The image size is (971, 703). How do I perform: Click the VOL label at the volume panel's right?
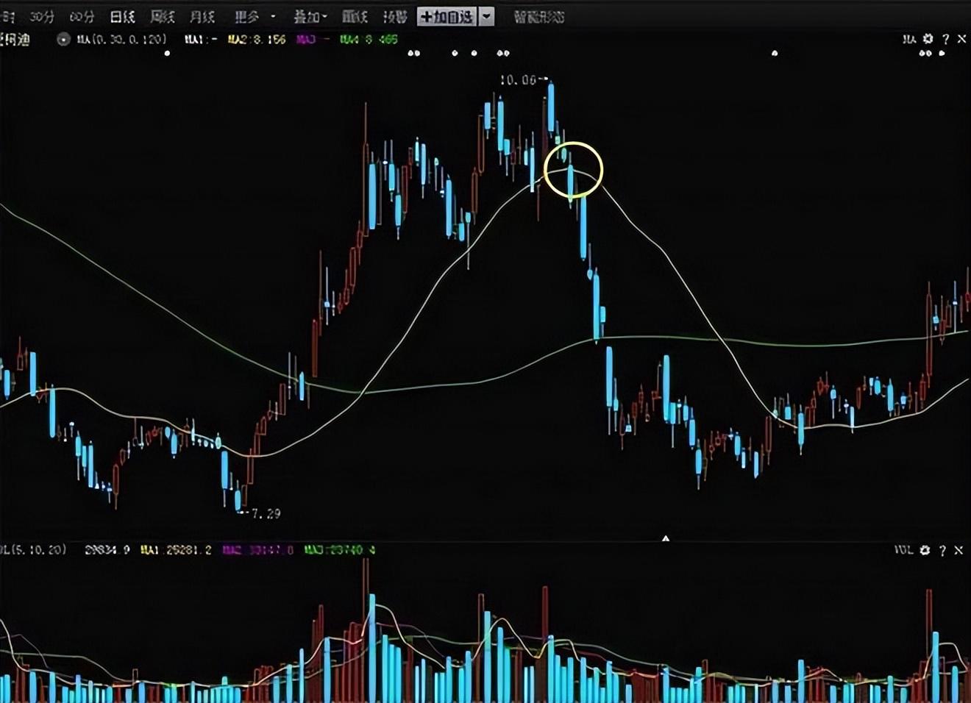tap(903, 549)
